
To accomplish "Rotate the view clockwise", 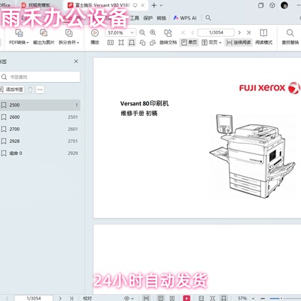I will pos(153,43).
